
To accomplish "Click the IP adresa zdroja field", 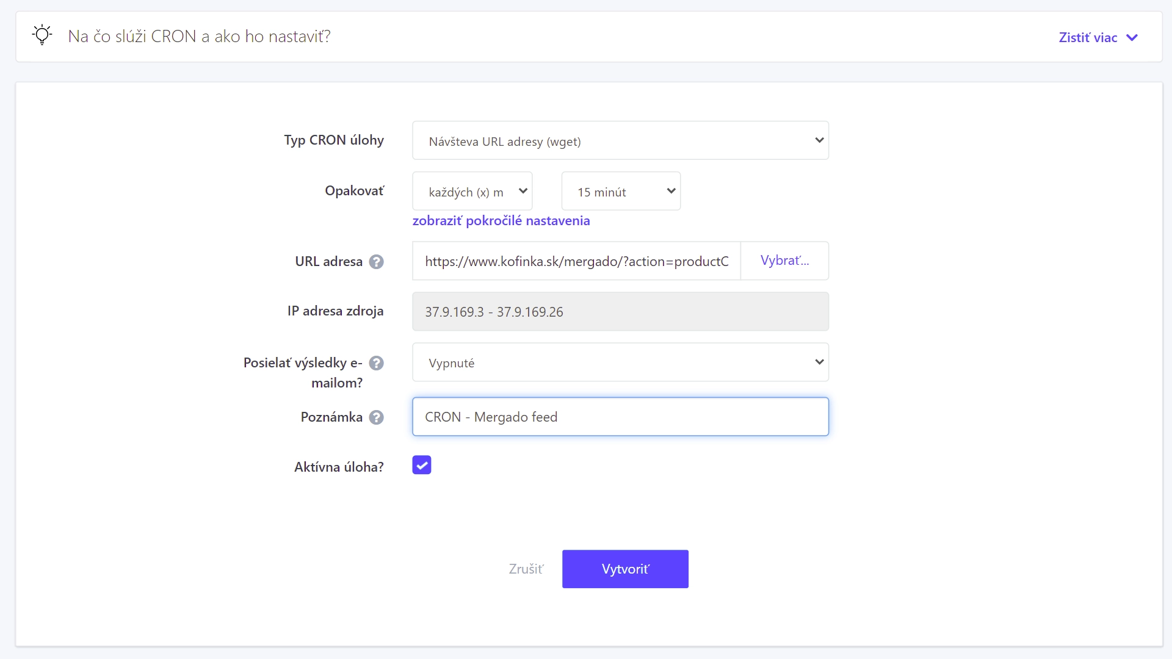I will (620, 312).
